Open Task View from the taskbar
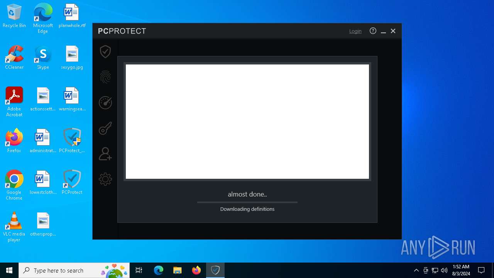Viewport: 494px width, 278px height. [x=139, y=270]
